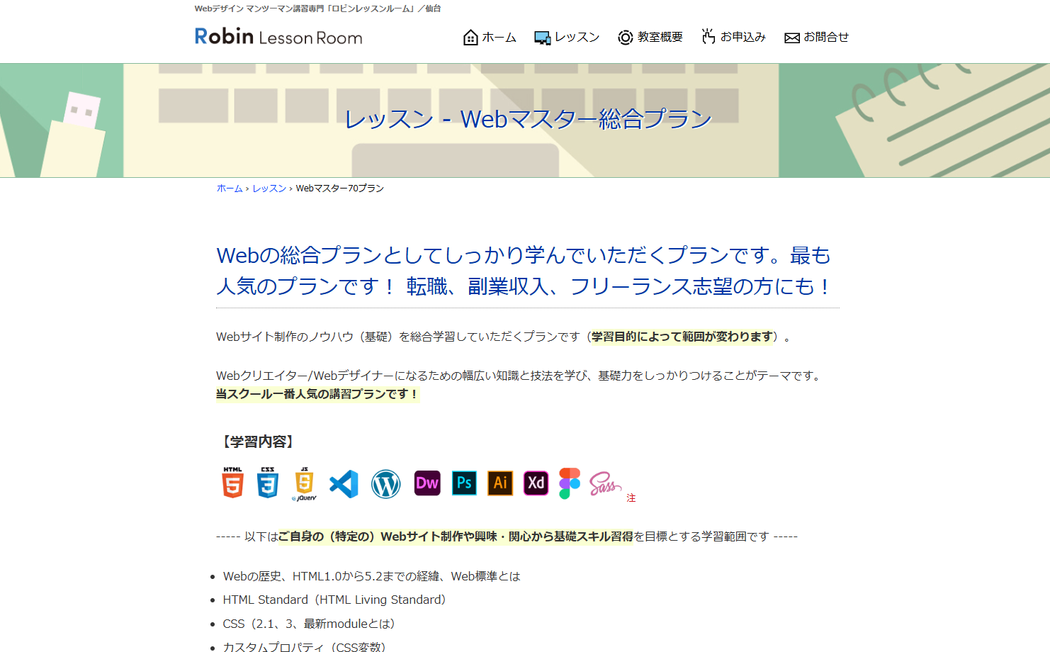Screen dimensions: 1050x652
Task: Click the Adobe Photoshop icon
Action: point(464,483)
